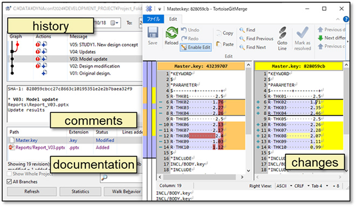This screenshot has height=207, width=356.
Task: Open the ファイル tab
Action: (153, 19)
